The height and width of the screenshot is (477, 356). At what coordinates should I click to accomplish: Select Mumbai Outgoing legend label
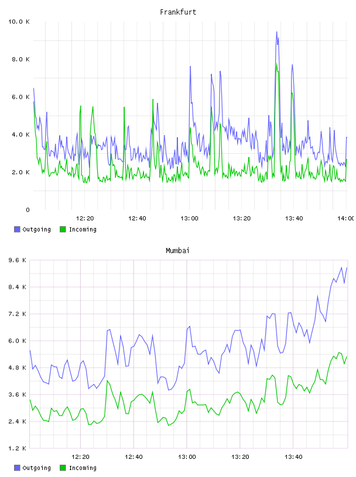tap(36, 468)
